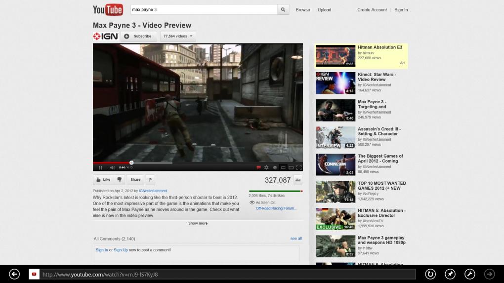Open the Browse menu

[x=303, y=10]
